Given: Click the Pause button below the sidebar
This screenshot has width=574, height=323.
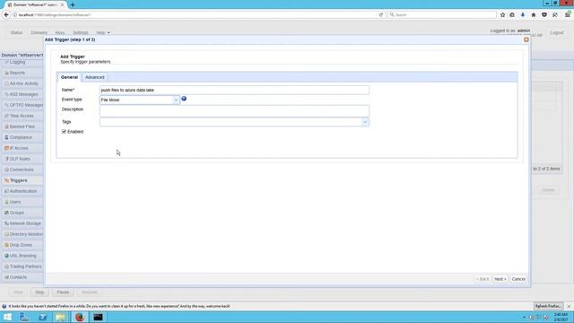Looking at the screenshot, I should (x=63, y=292).
